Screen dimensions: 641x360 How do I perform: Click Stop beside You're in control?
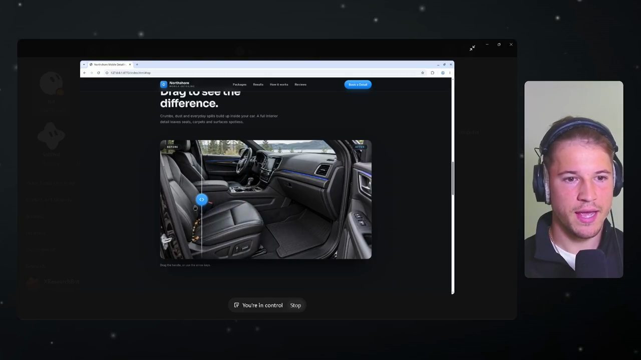(295, 305)
